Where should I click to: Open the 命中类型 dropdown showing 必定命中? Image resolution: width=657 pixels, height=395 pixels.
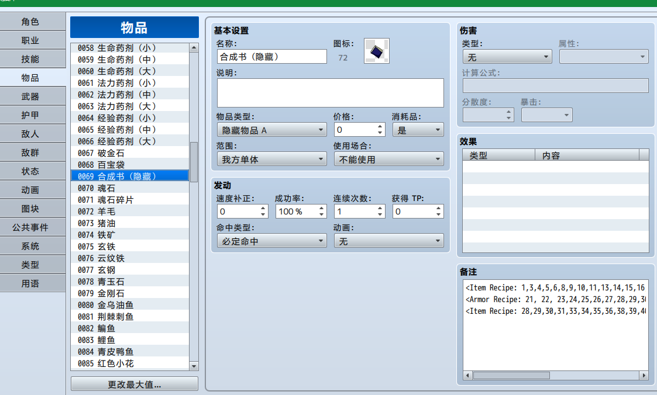coord(272,241)
